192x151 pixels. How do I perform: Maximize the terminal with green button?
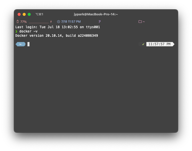pos(29,14)
